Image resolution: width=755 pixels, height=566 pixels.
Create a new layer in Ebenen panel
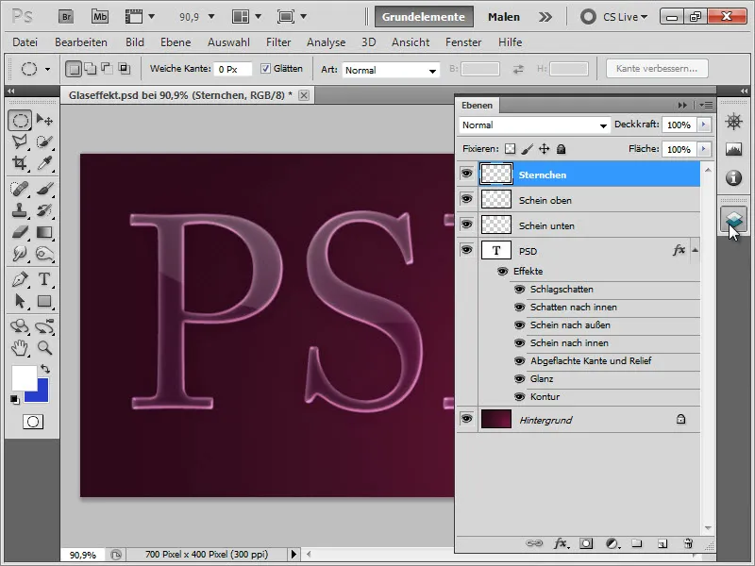[663, 543]
